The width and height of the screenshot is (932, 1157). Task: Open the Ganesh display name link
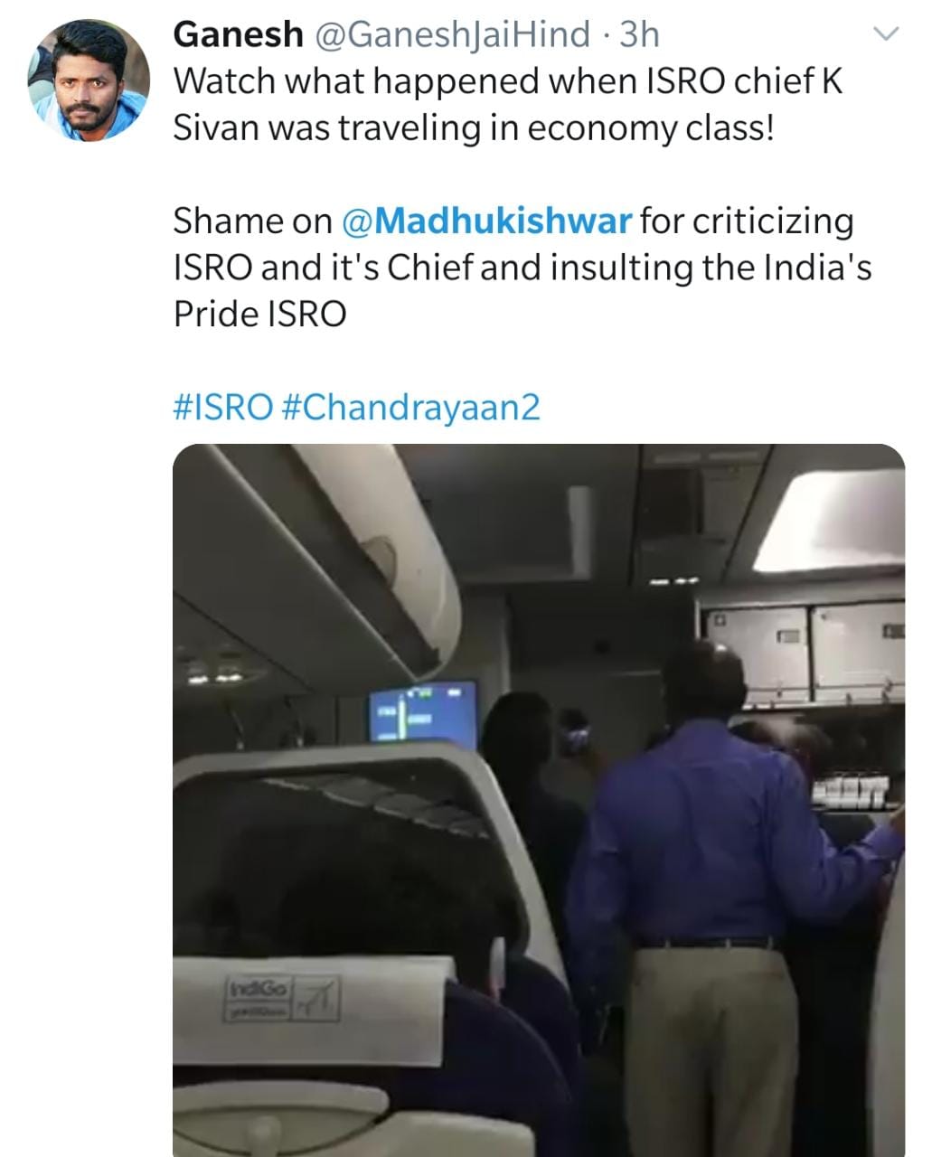coord(238,34)
